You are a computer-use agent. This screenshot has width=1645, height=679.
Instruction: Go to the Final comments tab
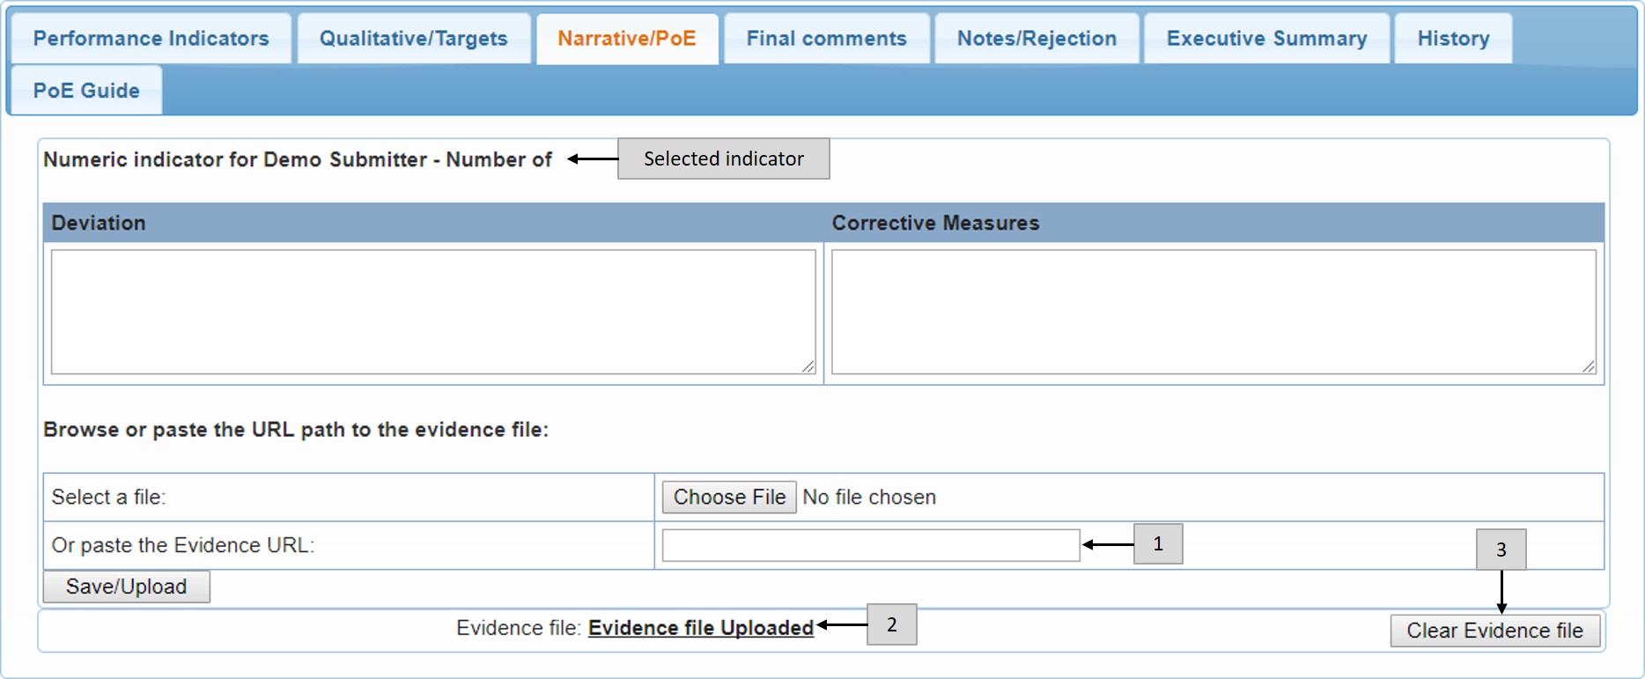pyautogui.click(x=826, y=39)
